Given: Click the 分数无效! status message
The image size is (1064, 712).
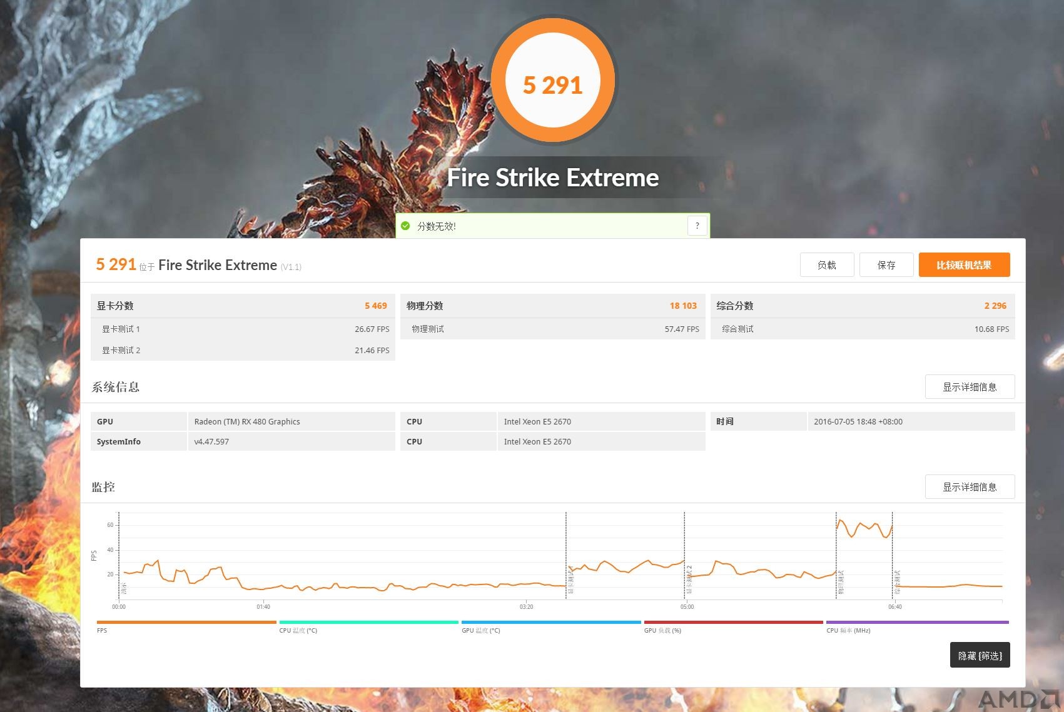Looking at the screenshot, I should tap(437, 226).
